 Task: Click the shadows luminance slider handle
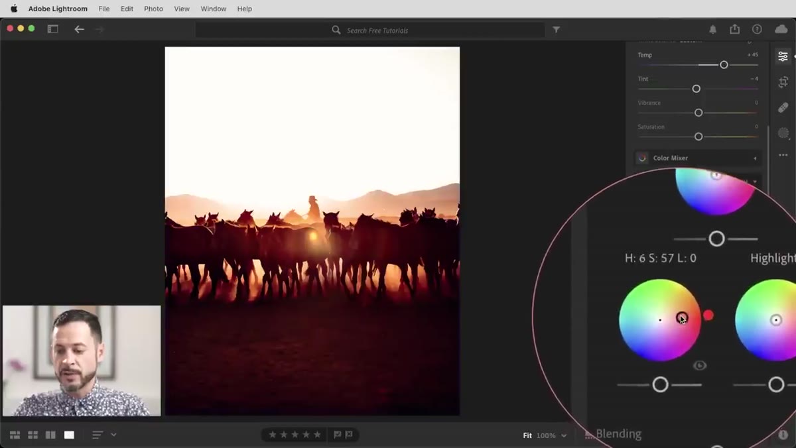click(x=660, y=384)
